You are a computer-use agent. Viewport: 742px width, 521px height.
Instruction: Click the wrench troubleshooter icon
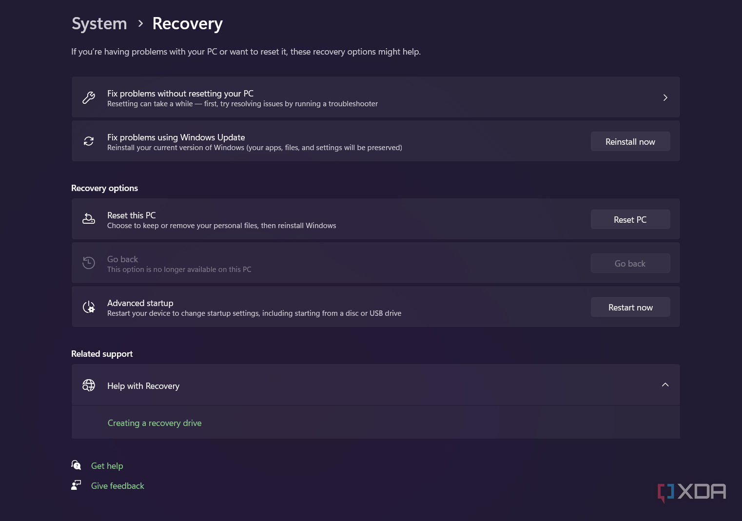(89, 97)
